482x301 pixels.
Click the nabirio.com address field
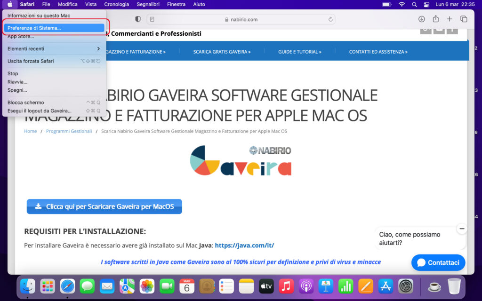(x=241, y=19)
